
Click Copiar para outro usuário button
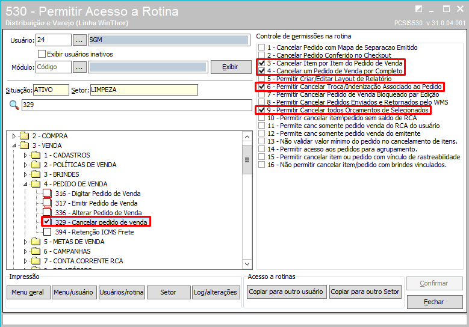pyautogui.click(x=287, y=292)
